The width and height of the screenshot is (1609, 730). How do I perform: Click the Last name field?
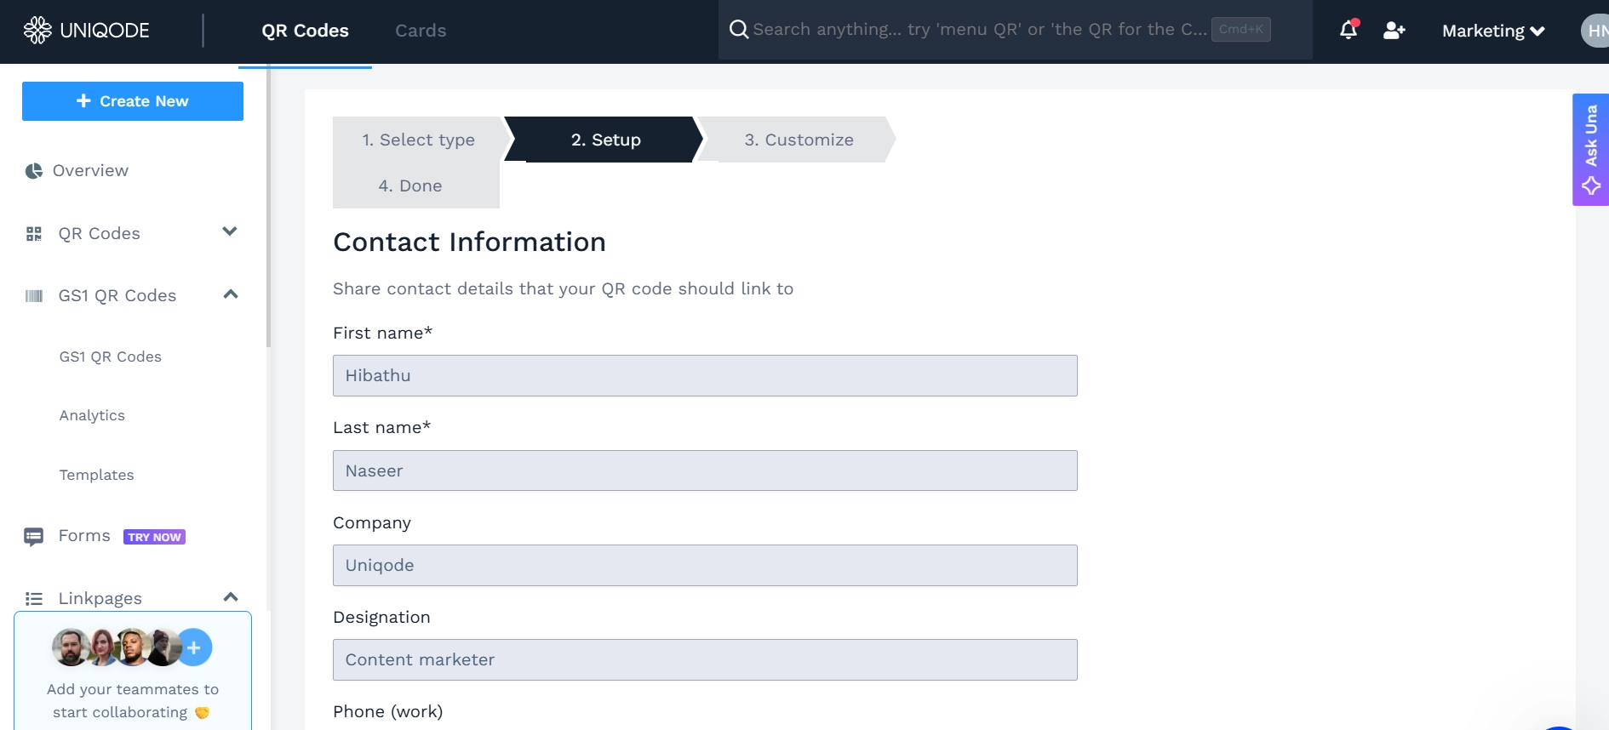coord(705,471)
